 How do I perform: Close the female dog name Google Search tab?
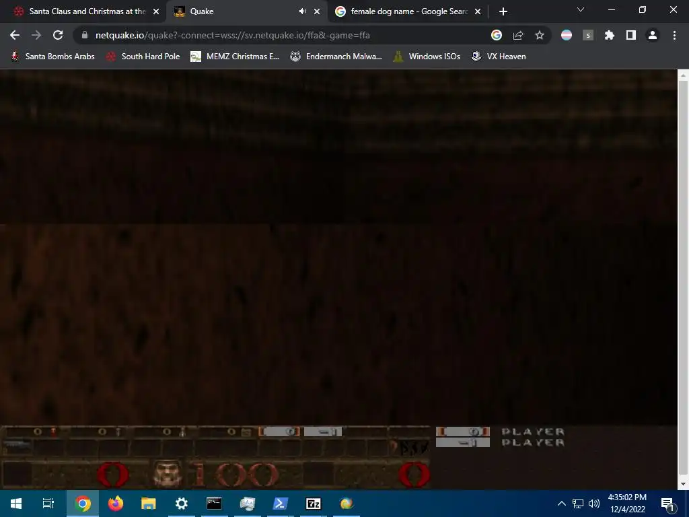click(478, 11)
